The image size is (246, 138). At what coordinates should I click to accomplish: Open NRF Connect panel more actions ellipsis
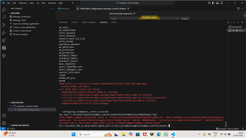[x=52, y=8]
